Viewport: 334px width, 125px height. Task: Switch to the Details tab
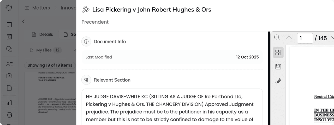click(42, 34)
